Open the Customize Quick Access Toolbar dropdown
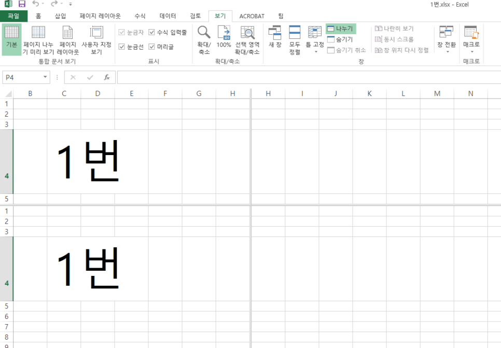This screenshot has width=501, height=348. 71,4
